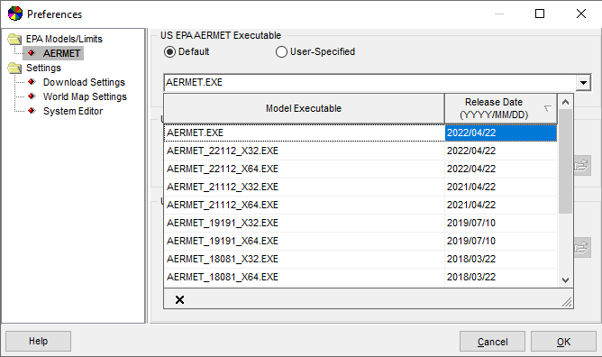Image resolution: width=602 pixels, height=357 pixels.
Task: Click the Help button
Action: [x=39, y=341]
